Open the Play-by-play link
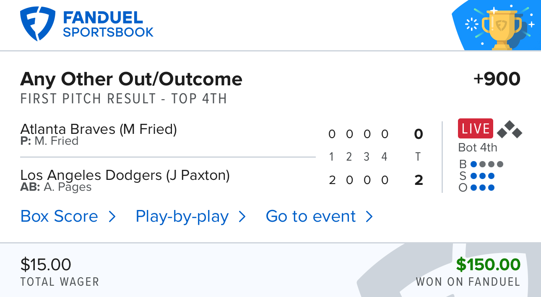 point(182,217)
